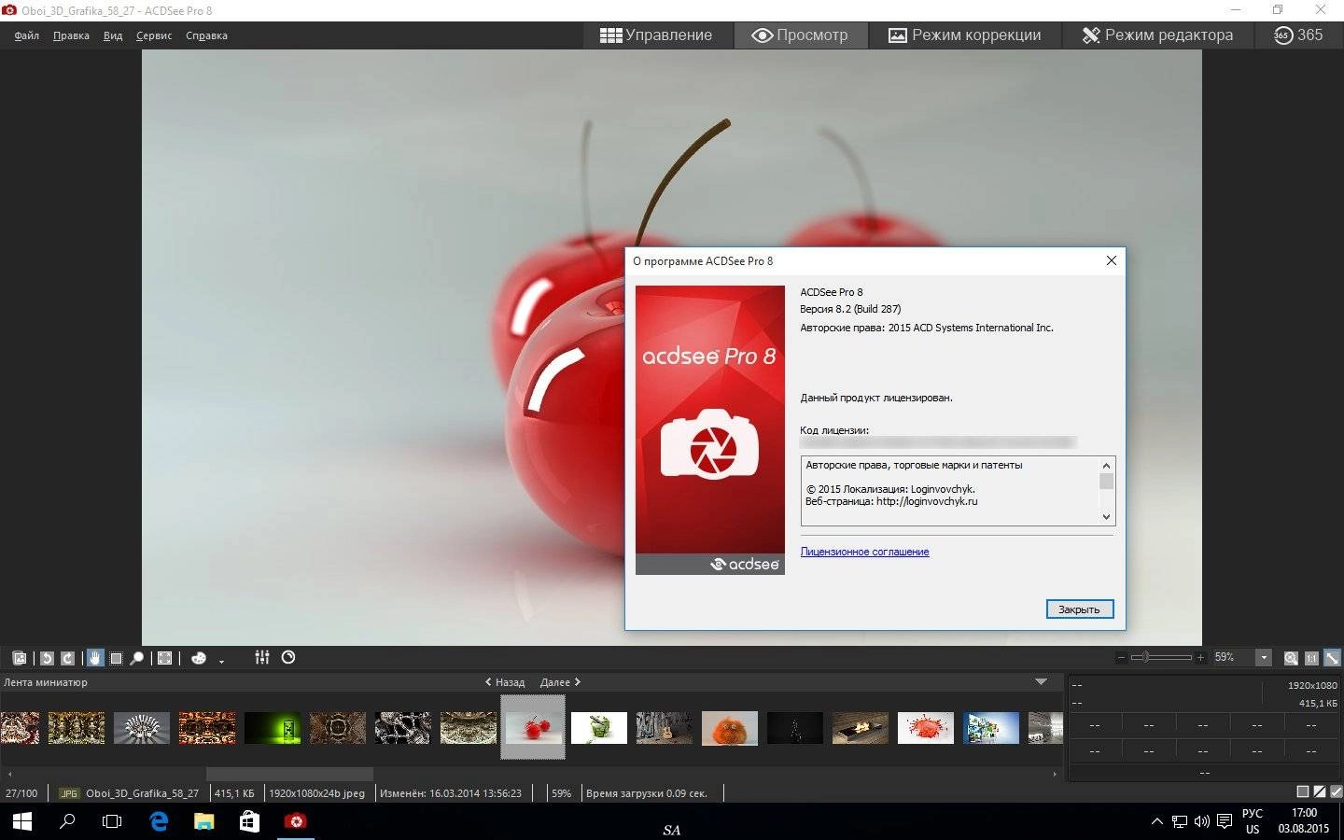Open Лицензионное соглашение link
This screenshot has height=840, width=1344.
(x=864, y=552)
